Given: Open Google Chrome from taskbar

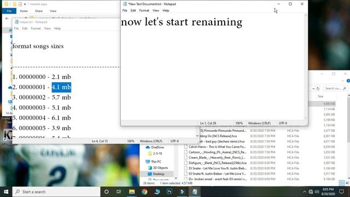Looking at the screenshot, I should click(144, 192).
